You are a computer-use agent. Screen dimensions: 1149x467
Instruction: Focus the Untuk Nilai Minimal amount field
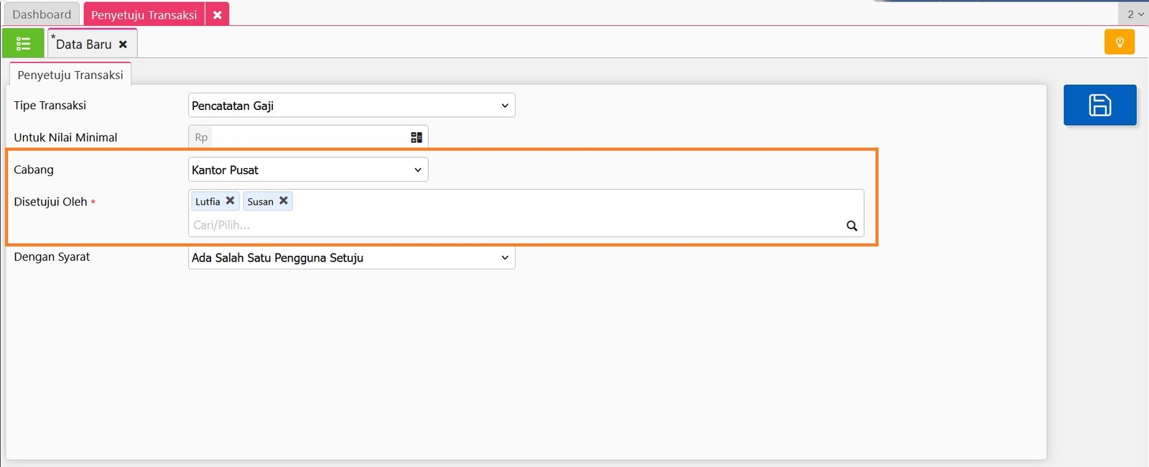coord(309,137)
